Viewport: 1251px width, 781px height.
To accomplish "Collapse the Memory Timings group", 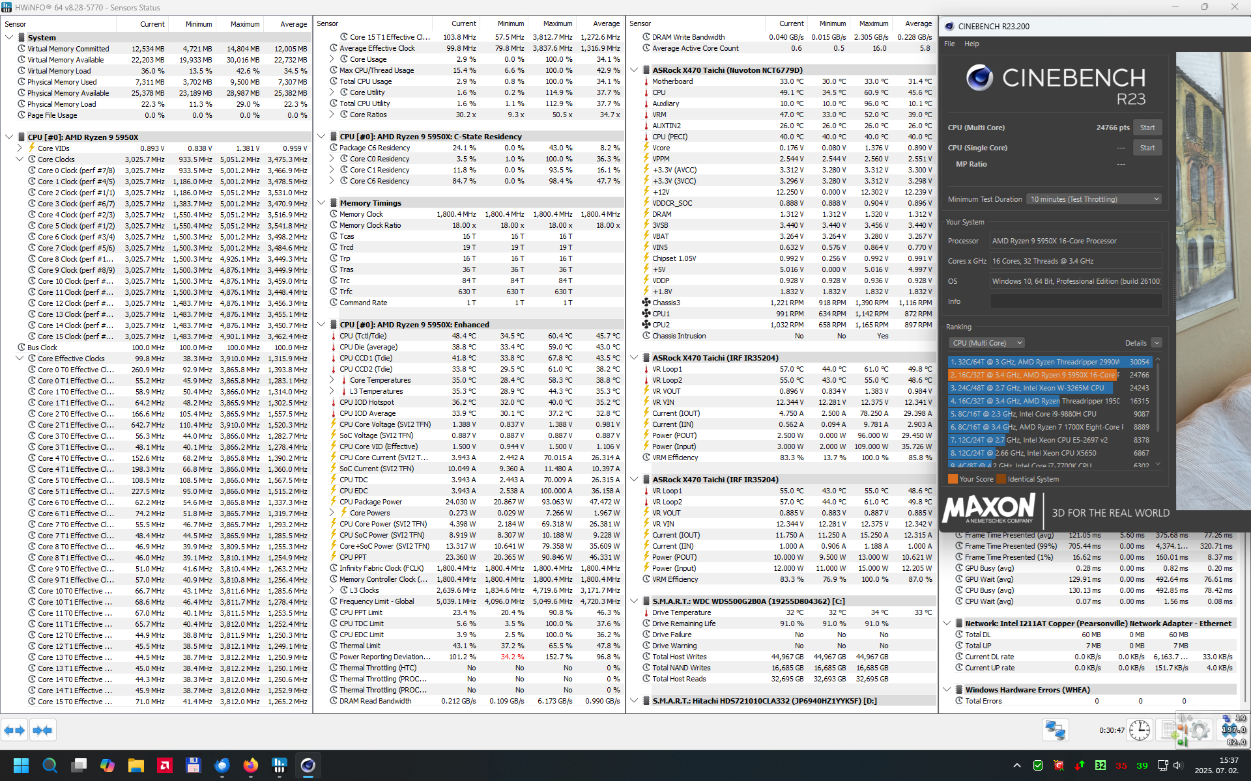I will tap(321, 203).
